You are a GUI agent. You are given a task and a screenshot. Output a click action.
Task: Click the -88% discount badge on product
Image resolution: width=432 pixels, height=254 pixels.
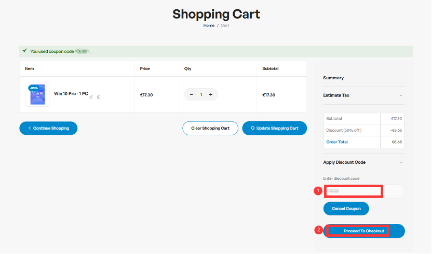click(x=33, y=88)
